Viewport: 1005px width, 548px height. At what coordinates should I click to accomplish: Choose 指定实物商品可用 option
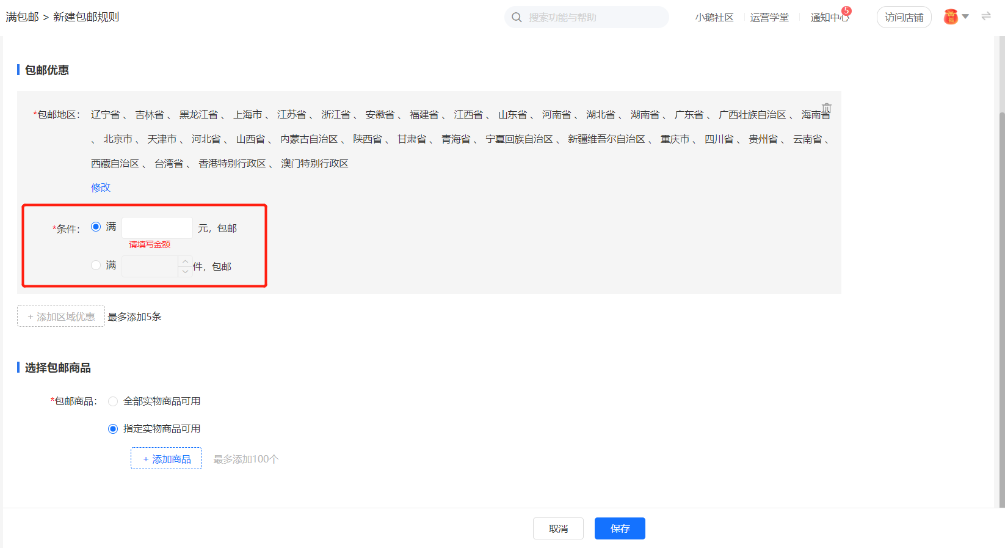[113, 429]
